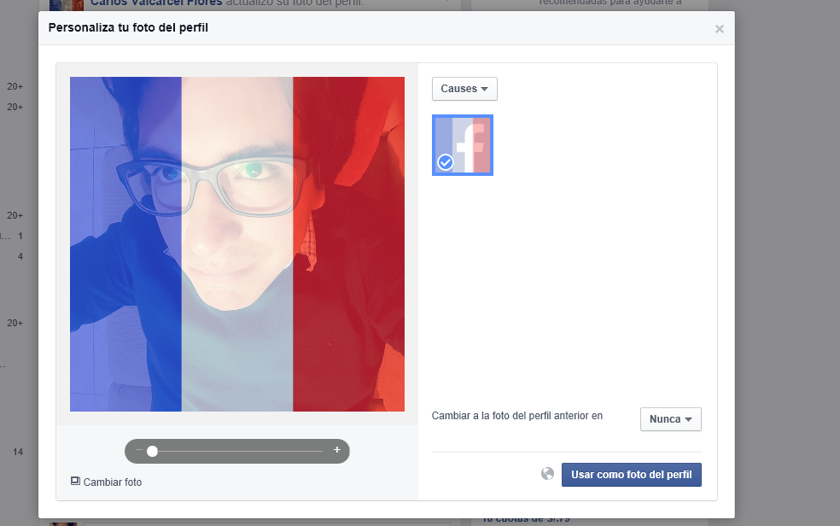This screenshot has height=526, width=840.
Task: Click the dialog title Personaliza tu foto del perfil
Action: coord(128,28)
